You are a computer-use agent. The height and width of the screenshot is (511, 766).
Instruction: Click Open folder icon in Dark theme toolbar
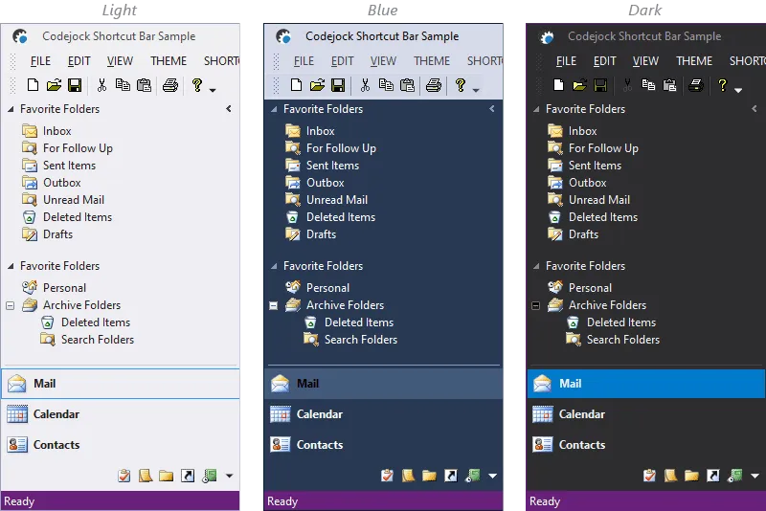579,85
